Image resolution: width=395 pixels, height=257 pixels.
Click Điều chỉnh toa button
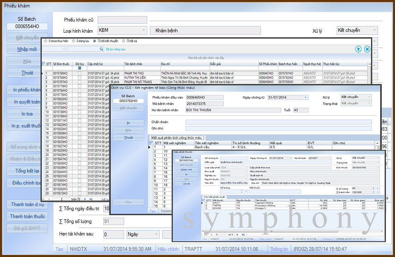[27, 183]
